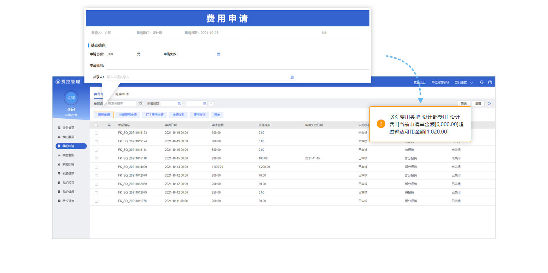Open the person picker in 共享人 field
This screenshot has width=548, height=273.
tap(292, 77)
